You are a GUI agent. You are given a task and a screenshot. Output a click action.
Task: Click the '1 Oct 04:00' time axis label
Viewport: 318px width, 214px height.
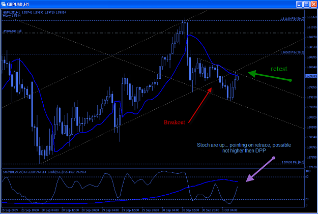(x=230, y=210)
